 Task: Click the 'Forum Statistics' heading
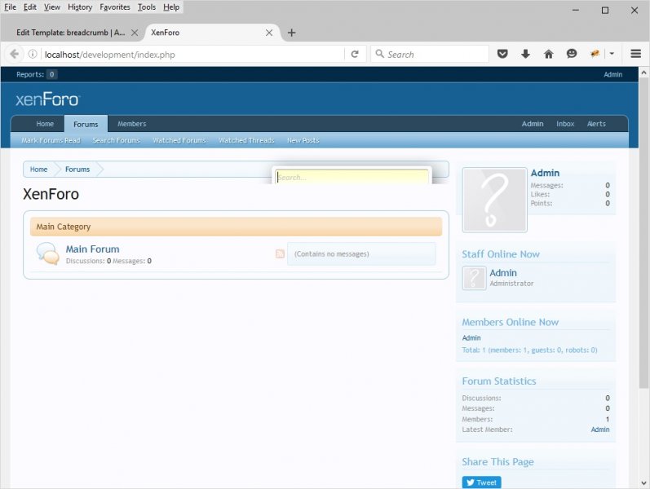(499, 381)
